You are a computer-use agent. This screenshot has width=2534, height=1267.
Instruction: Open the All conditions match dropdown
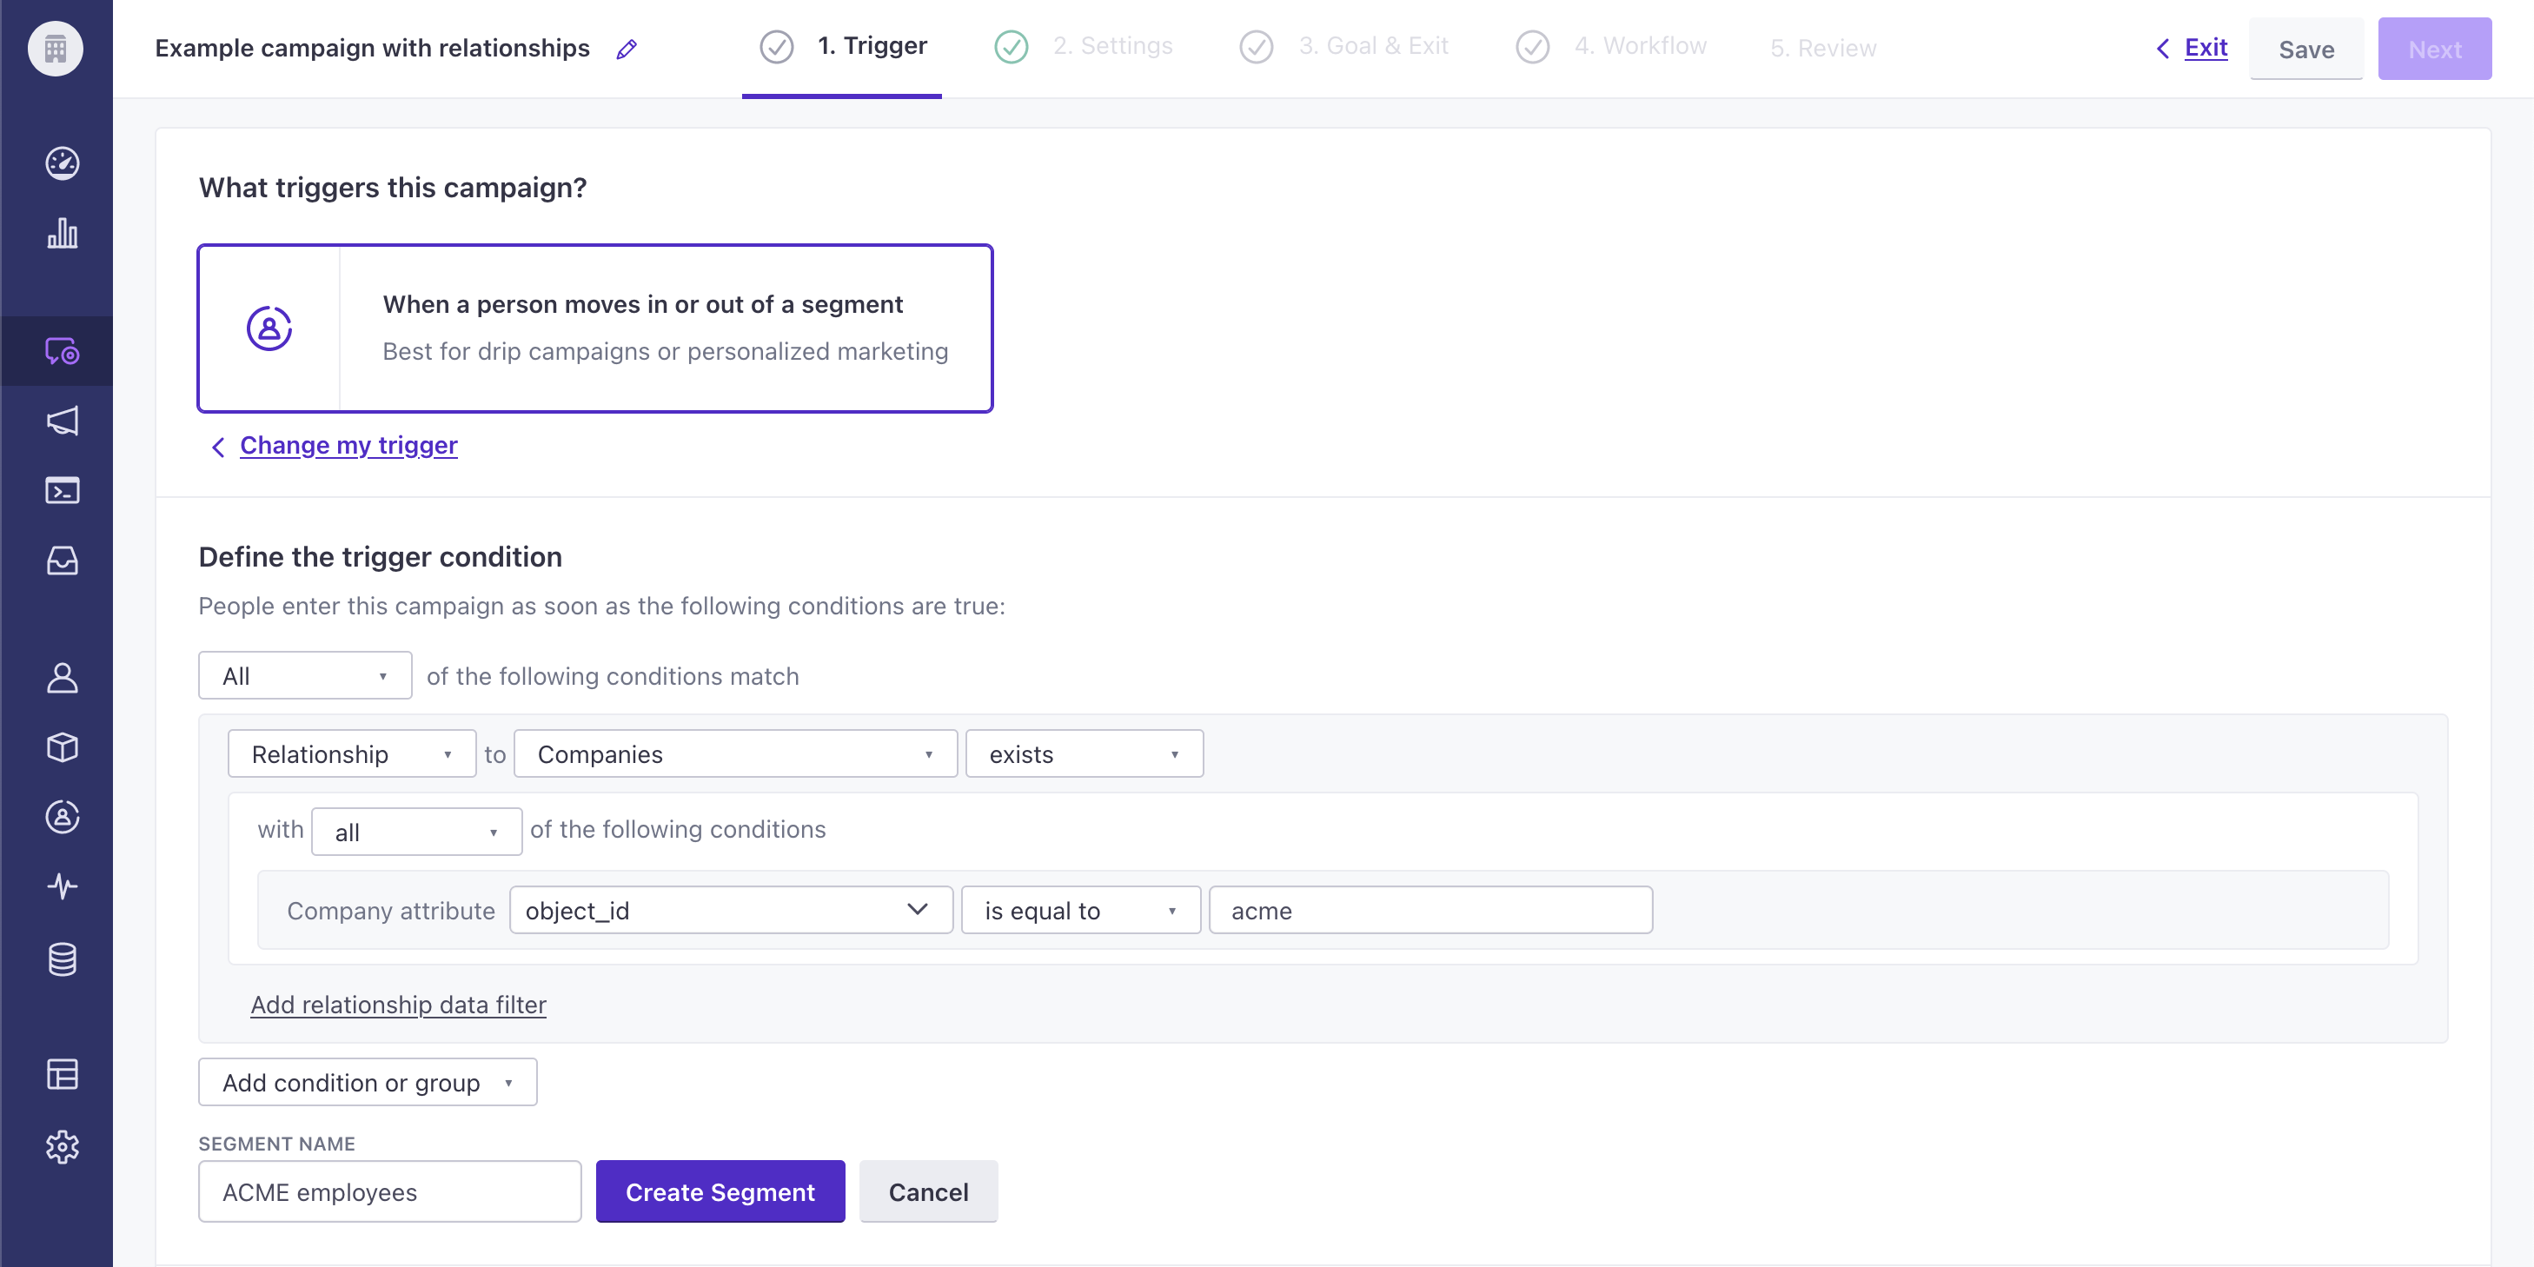pyautogui.click(x=305, y=675)
